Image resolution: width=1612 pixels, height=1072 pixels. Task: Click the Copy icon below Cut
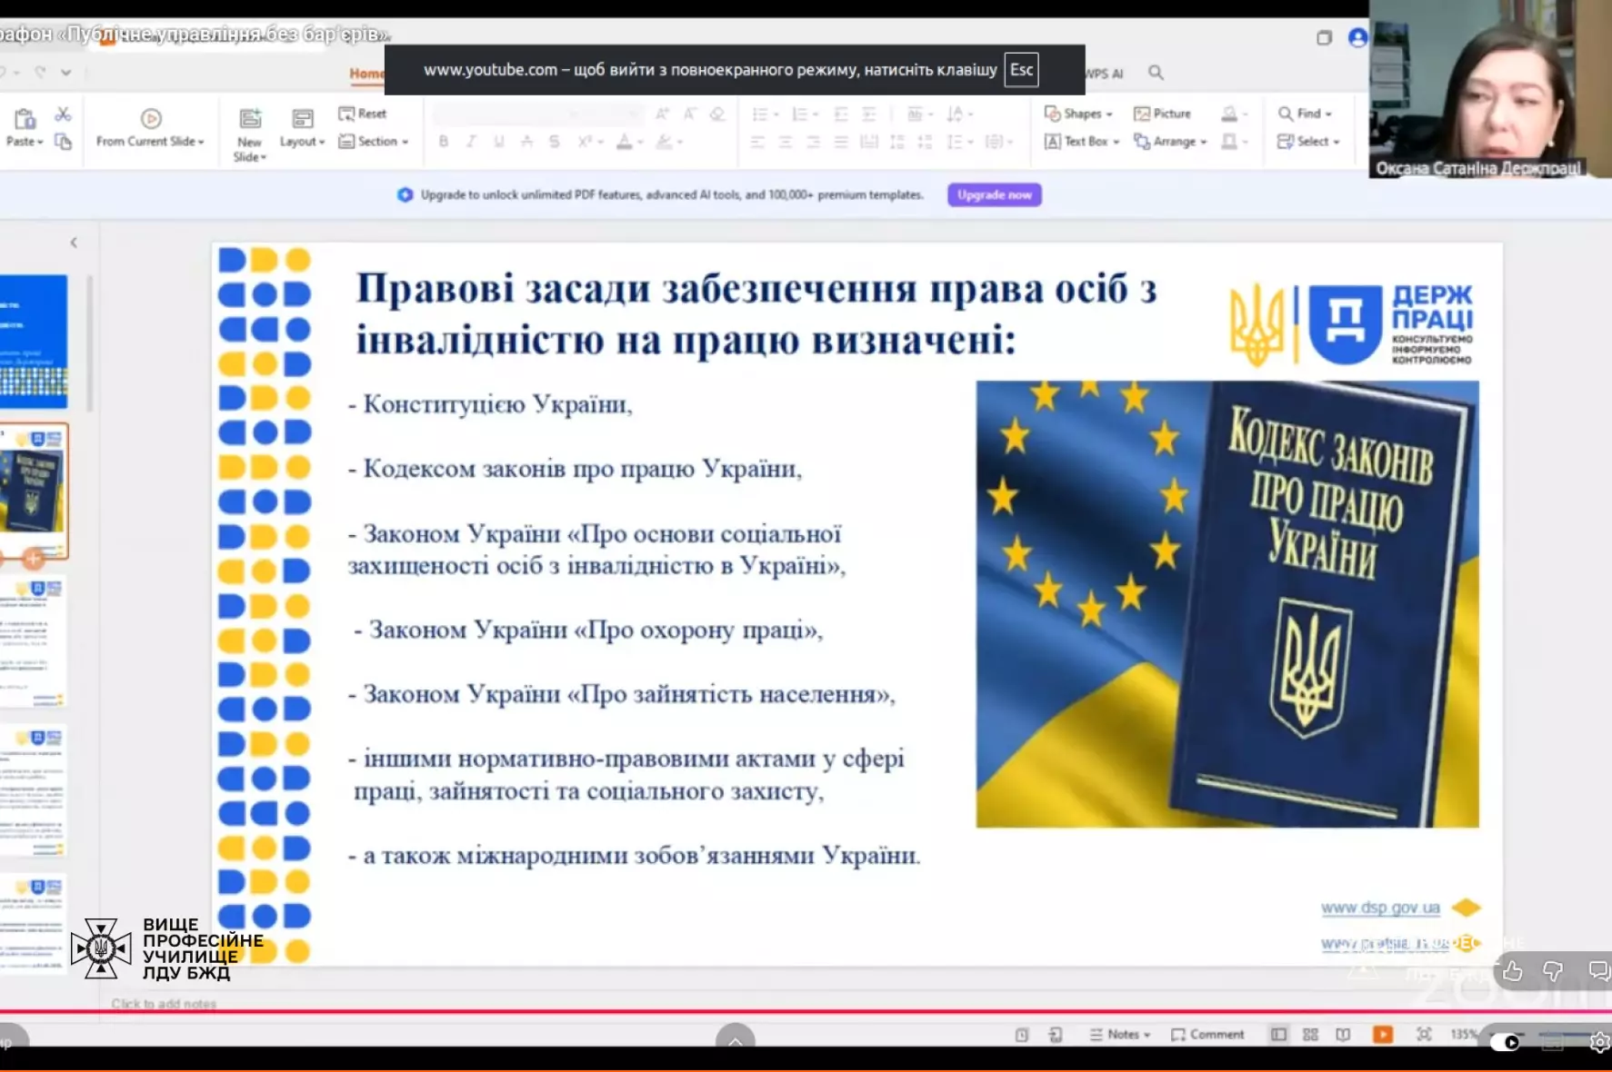[63, 142]
